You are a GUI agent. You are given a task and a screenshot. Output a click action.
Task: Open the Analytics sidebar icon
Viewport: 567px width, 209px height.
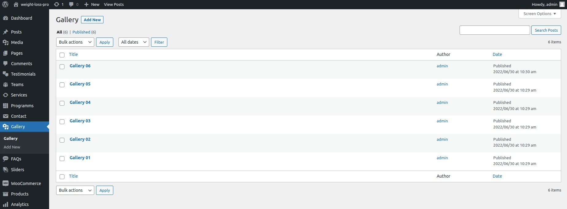click(6, 204)
